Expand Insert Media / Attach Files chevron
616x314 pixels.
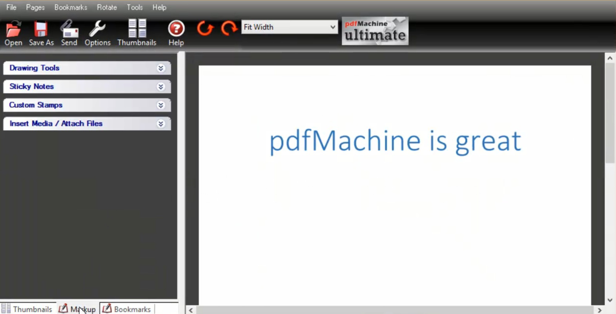(161, 124)
